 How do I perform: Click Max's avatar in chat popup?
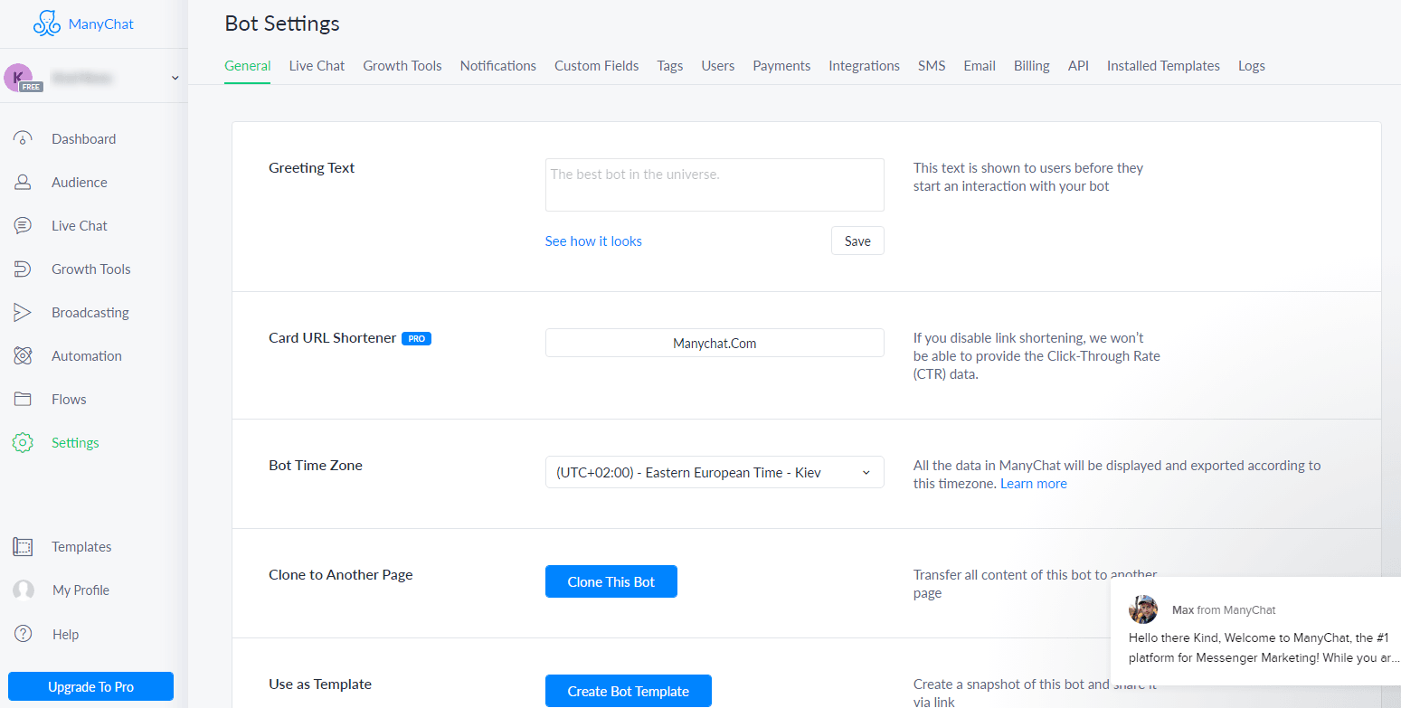(x=1143, y=609)
